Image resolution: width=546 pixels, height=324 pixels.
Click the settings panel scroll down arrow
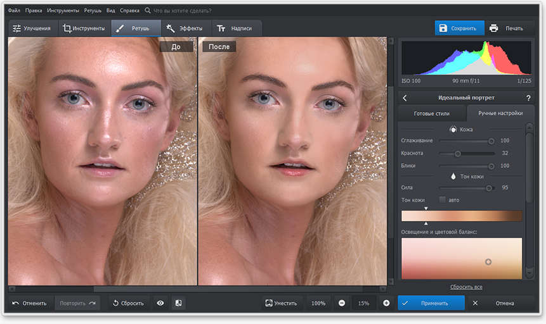click(530, 273)
